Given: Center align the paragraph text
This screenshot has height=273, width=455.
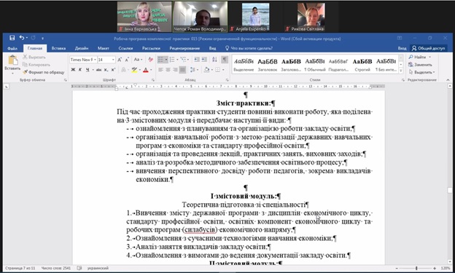Looking at the screenshot, I should click(168, 70).
